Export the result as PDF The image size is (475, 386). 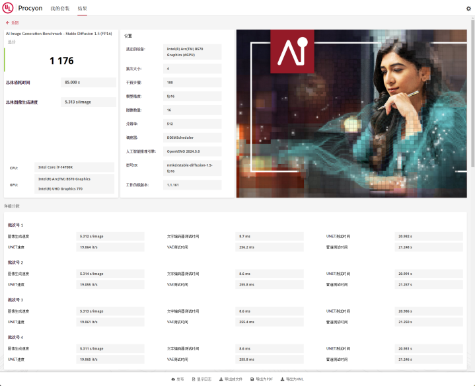pyautogui.click(x=262, y=379)
